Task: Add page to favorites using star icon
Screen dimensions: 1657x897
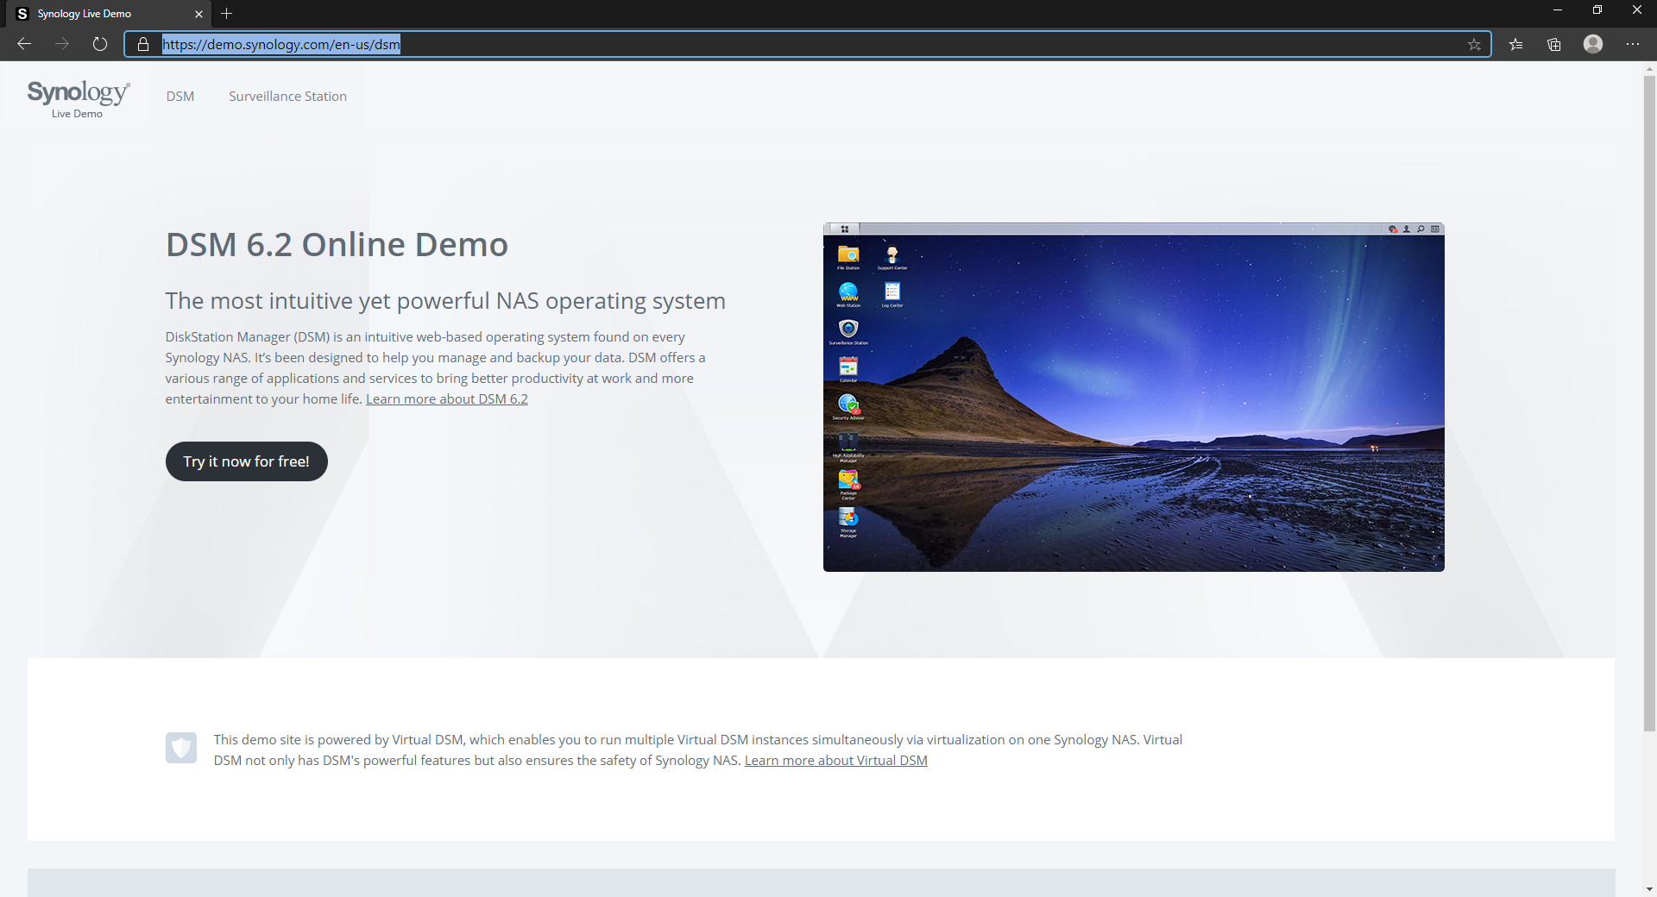Action: (x=1474, y=44)
